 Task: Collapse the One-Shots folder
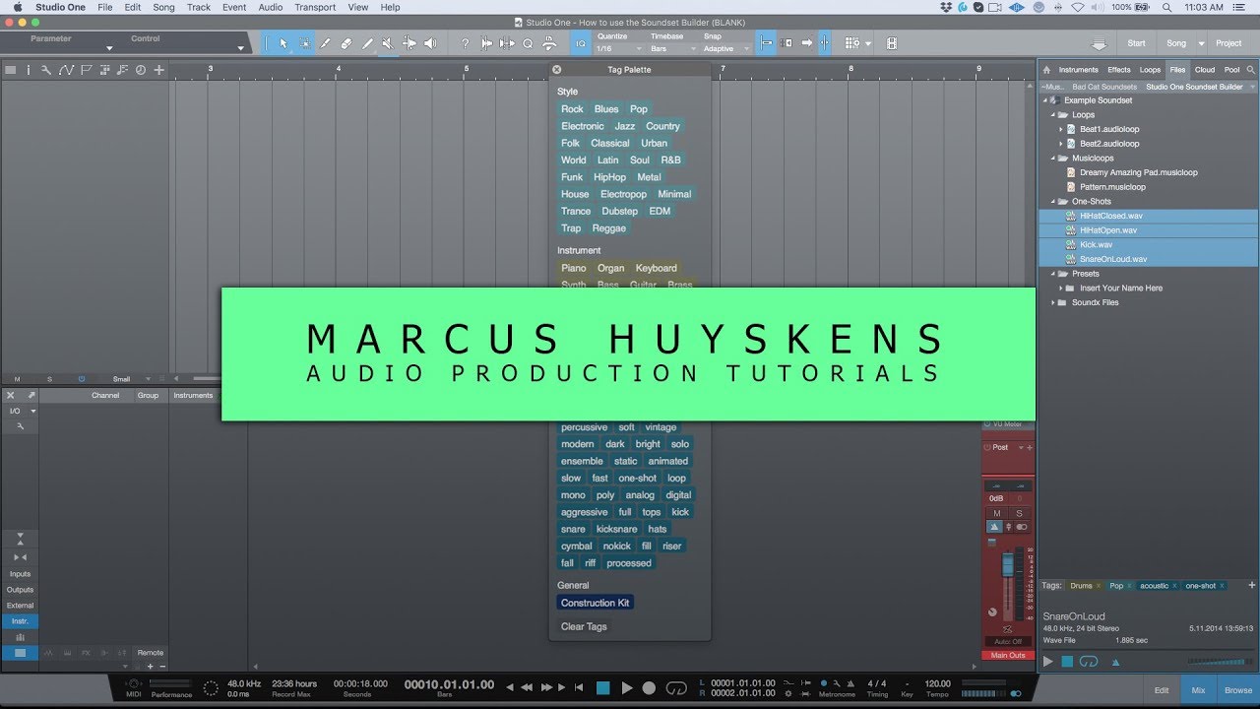click(x=1053, y=202)
